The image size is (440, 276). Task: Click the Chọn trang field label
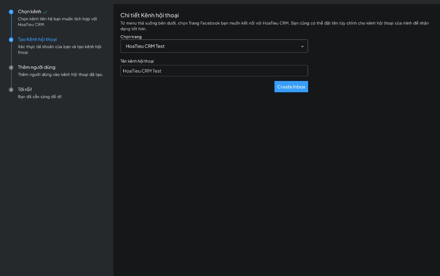pos(131,37)
